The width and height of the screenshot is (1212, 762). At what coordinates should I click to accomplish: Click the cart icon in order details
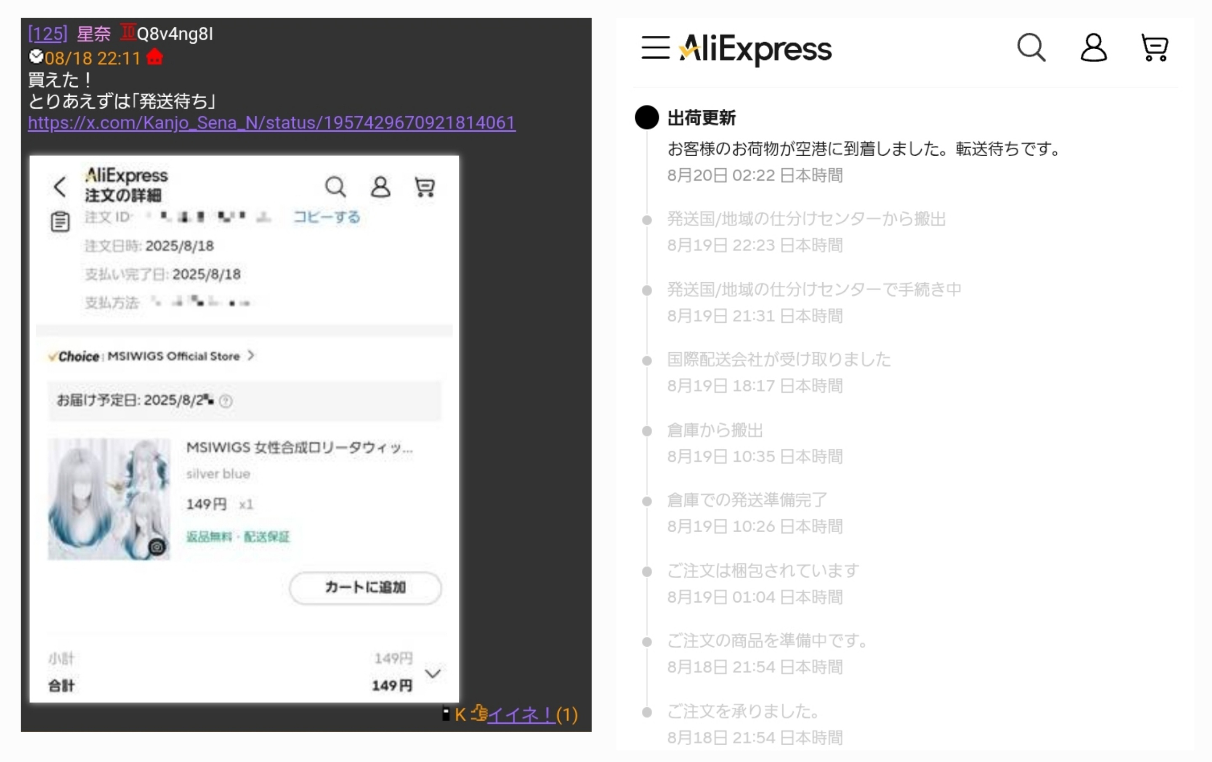coord(425,187)
